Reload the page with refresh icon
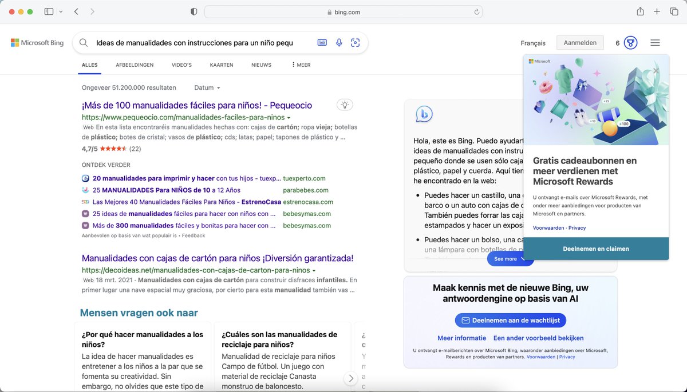 476,11
